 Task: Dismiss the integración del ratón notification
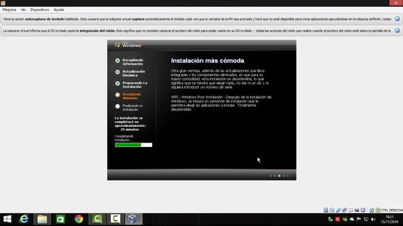tap(397, 31)
